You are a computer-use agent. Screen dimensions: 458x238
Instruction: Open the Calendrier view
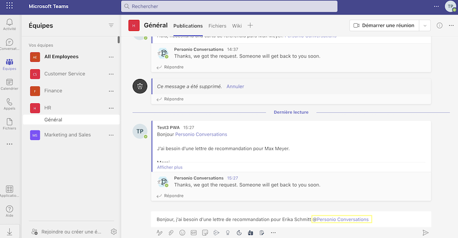pos(9,84)
